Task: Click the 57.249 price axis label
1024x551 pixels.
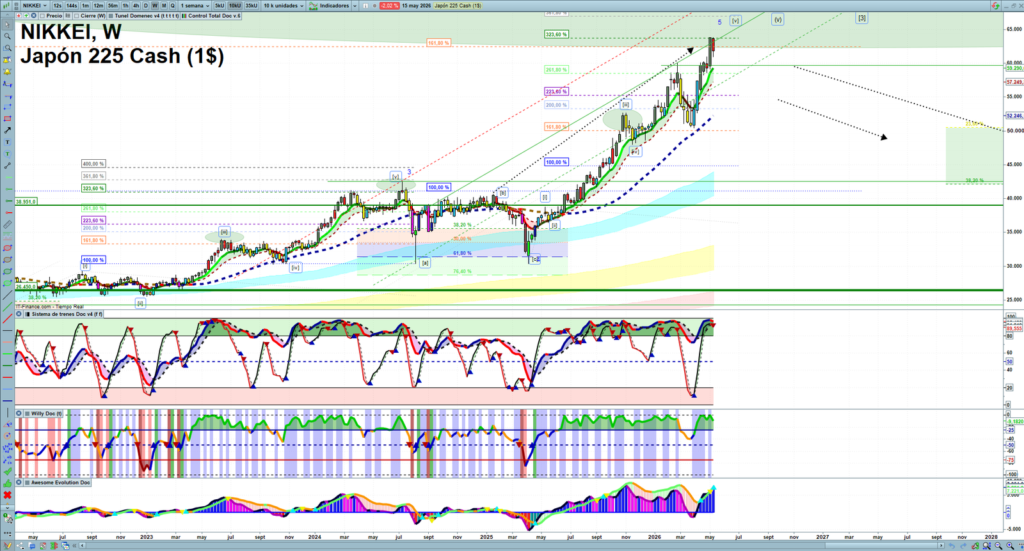Action: click(1014, 82)
